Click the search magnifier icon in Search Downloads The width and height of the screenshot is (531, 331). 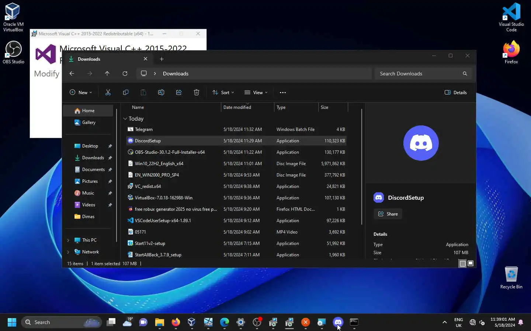[465, 74]
